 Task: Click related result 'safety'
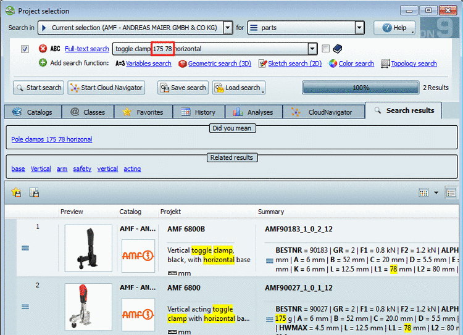click(x=82, y=168)
